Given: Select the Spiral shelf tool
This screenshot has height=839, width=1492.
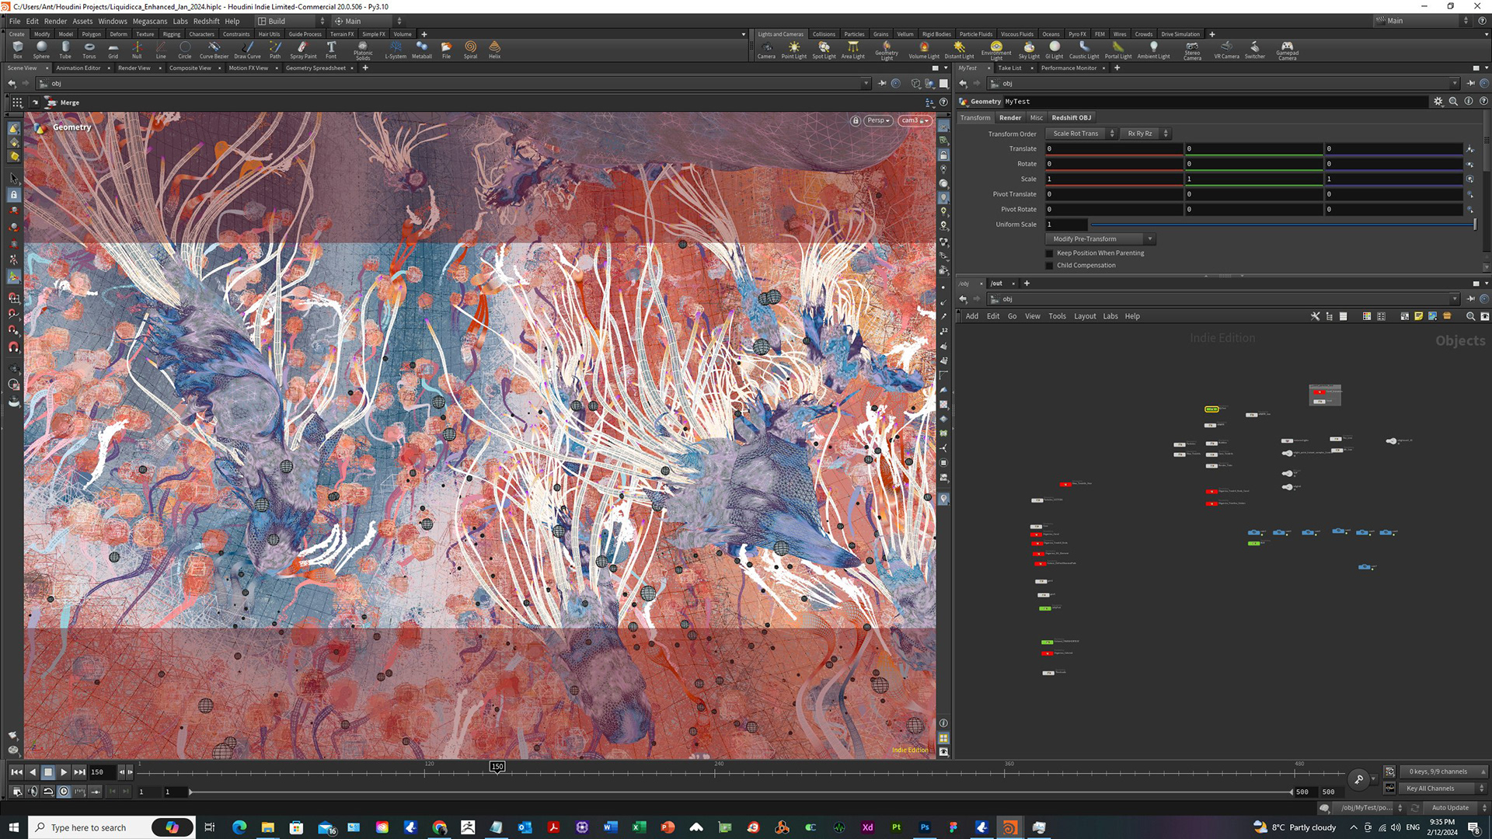Looking at the screenshot, I should point(470,50).
